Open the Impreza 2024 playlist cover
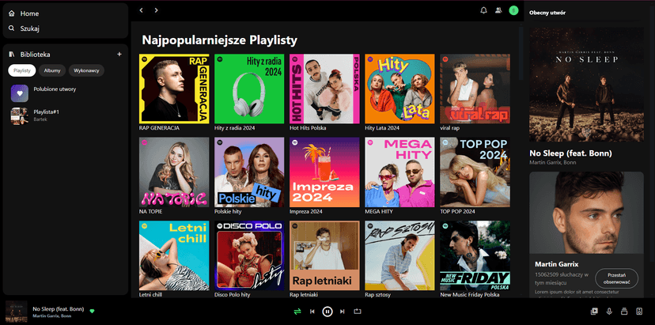 point(324,172)
